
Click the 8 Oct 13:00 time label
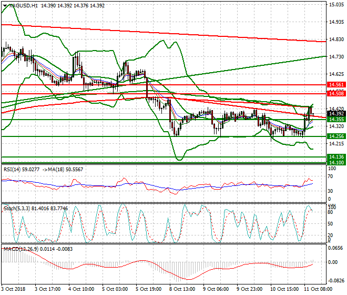click(x=181, y=289)
